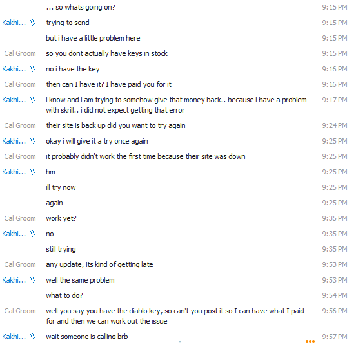Screen dimensions: 356x343
Task: Click the status icon beside Kakhi's "trying to send" message
Action: (x=33, y=23)
